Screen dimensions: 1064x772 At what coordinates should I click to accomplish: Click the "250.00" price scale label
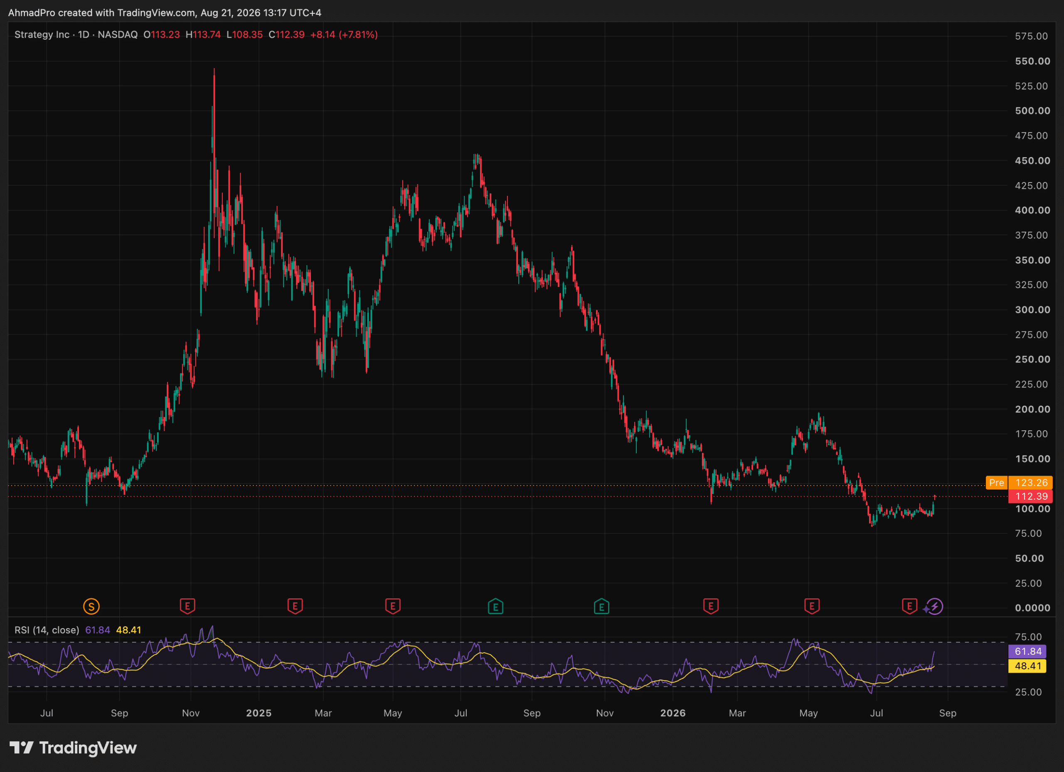[x=1032, y=360]
